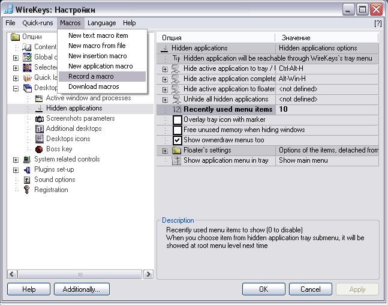388x305 pixels.
Task: Click the Help button at bottom left
Action: tap(29, 289)
